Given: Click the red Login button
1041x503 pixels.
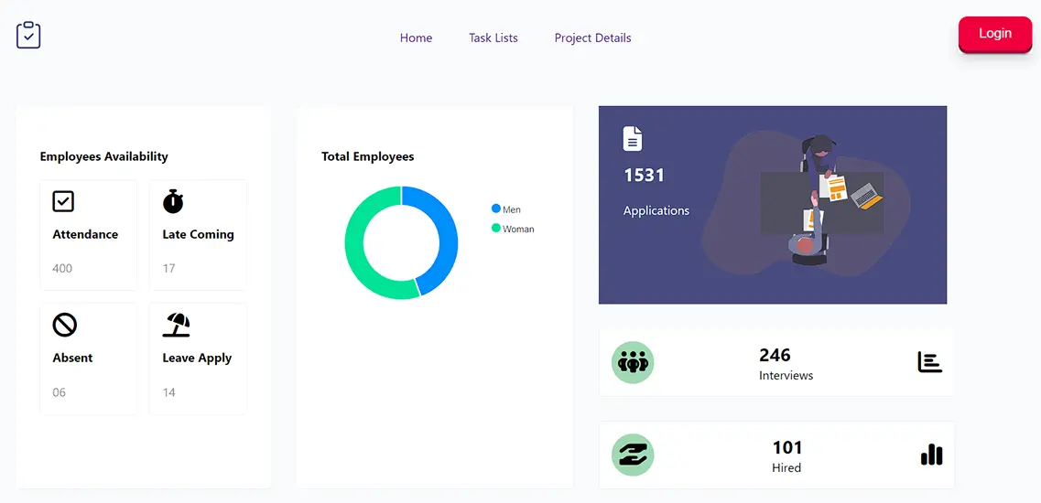Looking at the screenshot, I should coord(994,34).
